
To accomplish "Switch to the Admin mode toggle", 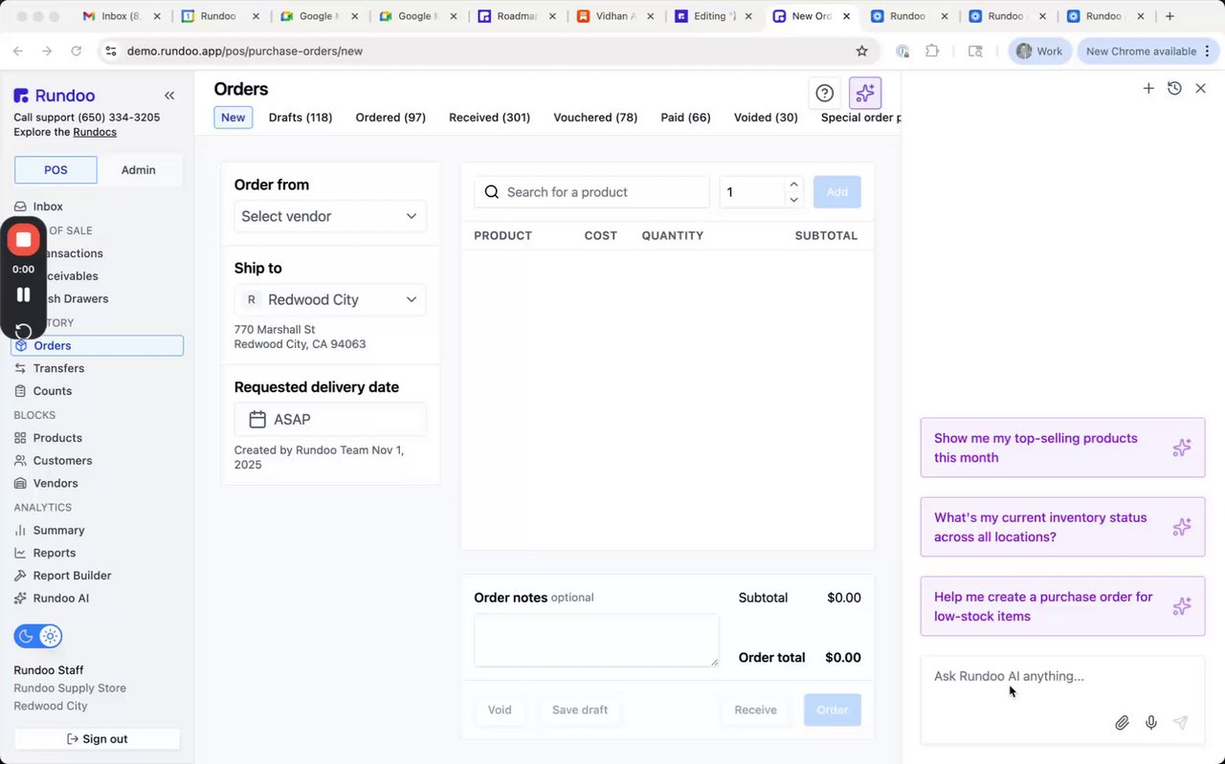I will click(x=138, y=170).
